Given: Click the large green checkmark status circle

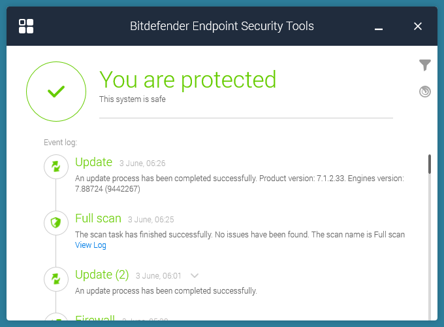Looking at the screenshot, I should 56,92.
